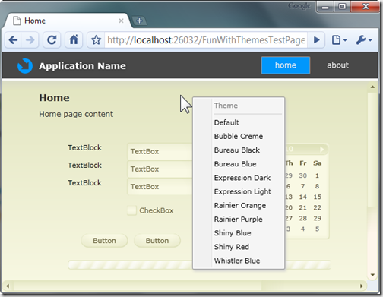Click the Home page heading
383x297 pixels.
tap(54, 98)
